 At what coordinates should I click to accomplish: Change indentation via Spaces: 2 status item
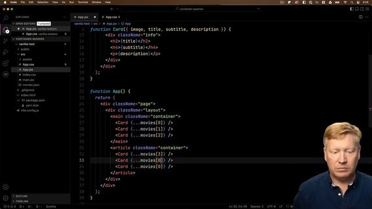coord(257,207)
